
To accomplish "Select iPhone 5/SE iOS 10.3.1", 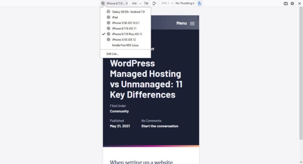I will tap(126, 23).
